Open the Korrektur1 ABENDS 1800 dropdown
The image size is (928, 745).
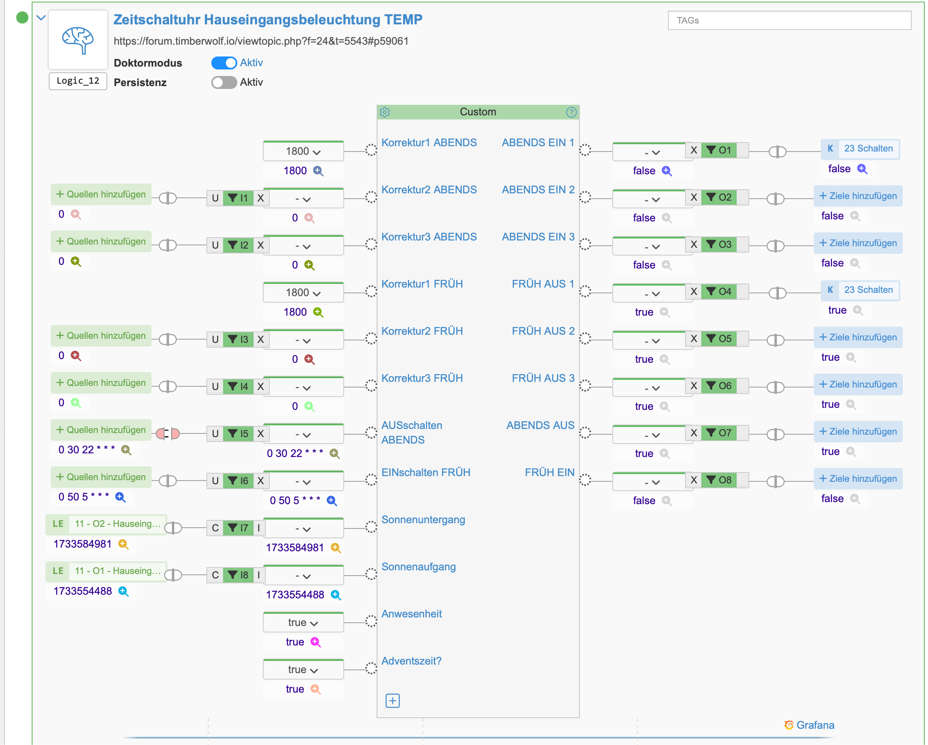pos(303,152)
